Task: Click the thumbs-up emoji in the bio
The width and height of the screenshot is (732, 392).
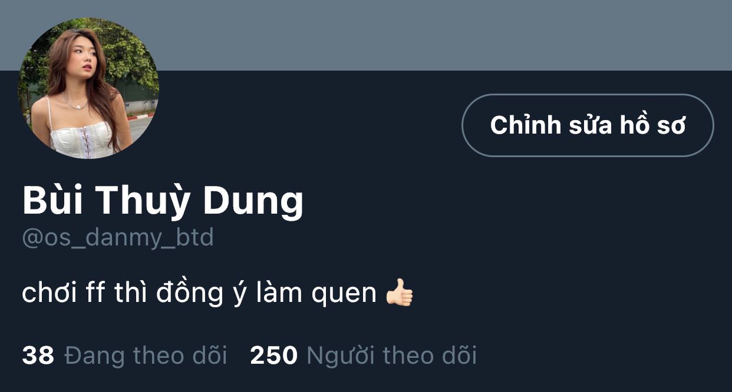Action: [400, 293]
